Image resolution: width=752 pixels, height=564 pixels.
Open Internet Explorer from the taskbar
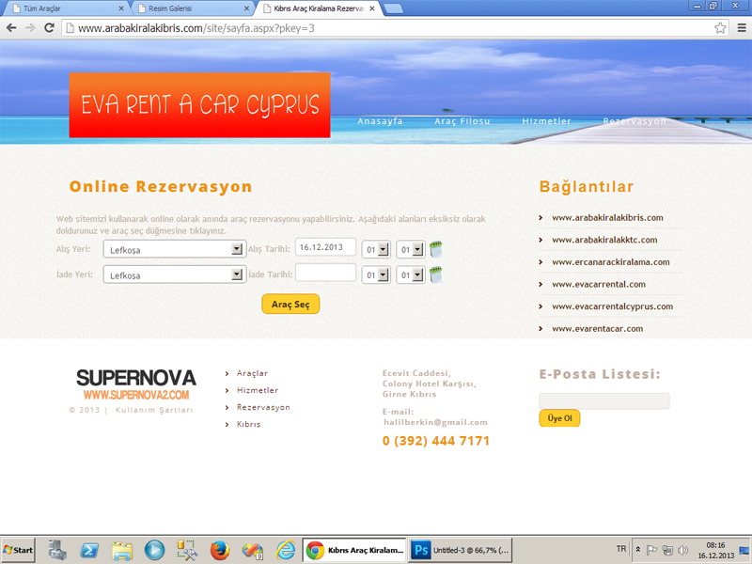click(x=286, y=550)
